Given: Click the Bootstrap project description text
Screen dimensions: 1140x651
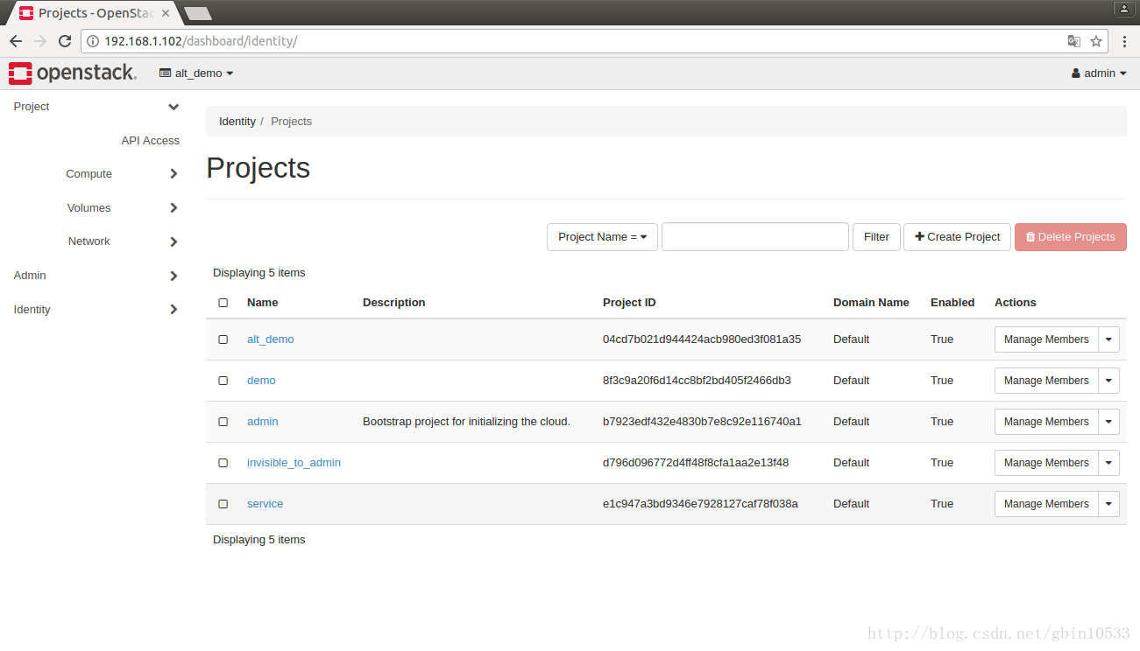Looking at the screenshot, I should coord(466,422).
